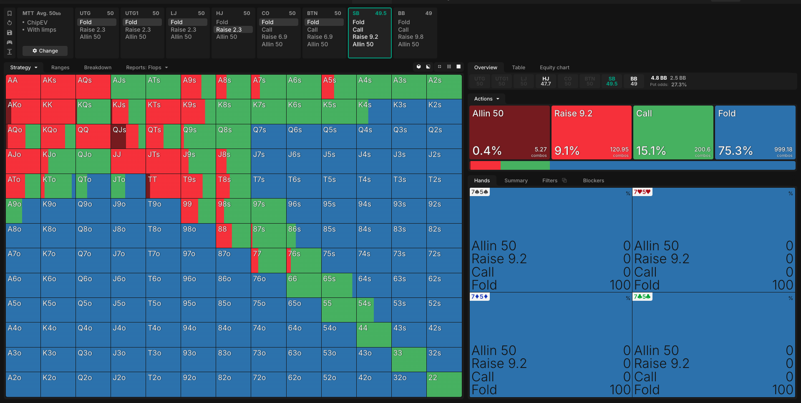Open the Reports: Flops dropdown
This screenshot has width=801, height=403.
[x=147, y=68]
